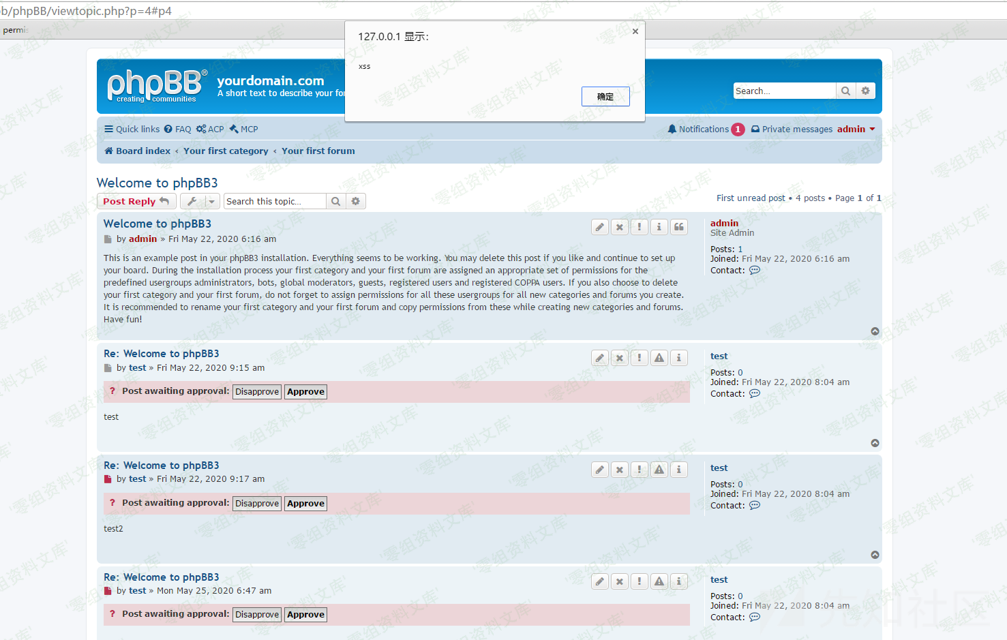Screen dimensions: 1007x640
Task: Expand the admin user menu dropdown
Action: tap(856, 129)
